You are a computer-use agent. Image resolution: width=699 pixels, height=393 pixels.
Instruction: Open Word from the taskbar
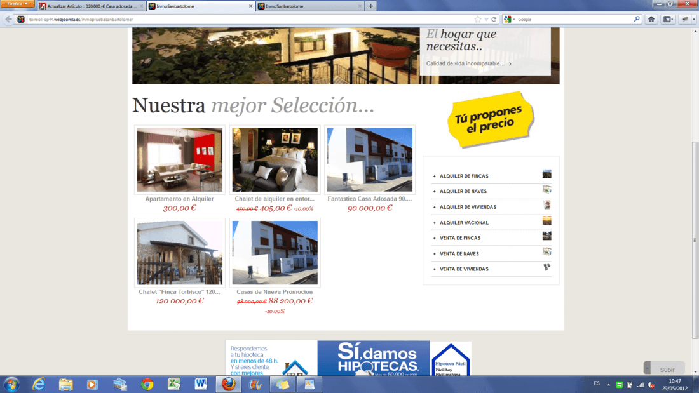(x=201, y=384)
